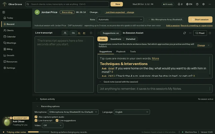Viewport: 215px width, 134px height.
Task: Click the Mic: Microphone Array status chip
Action: (166, 20)
